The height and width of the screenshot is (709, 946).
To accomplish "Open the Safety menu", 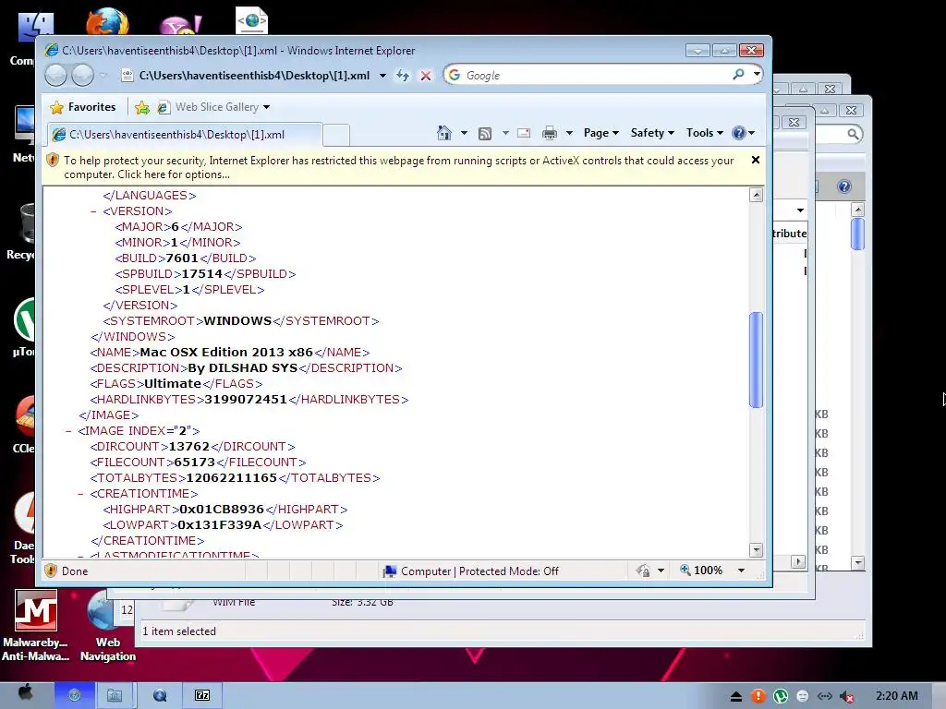I will click(652, 133).
